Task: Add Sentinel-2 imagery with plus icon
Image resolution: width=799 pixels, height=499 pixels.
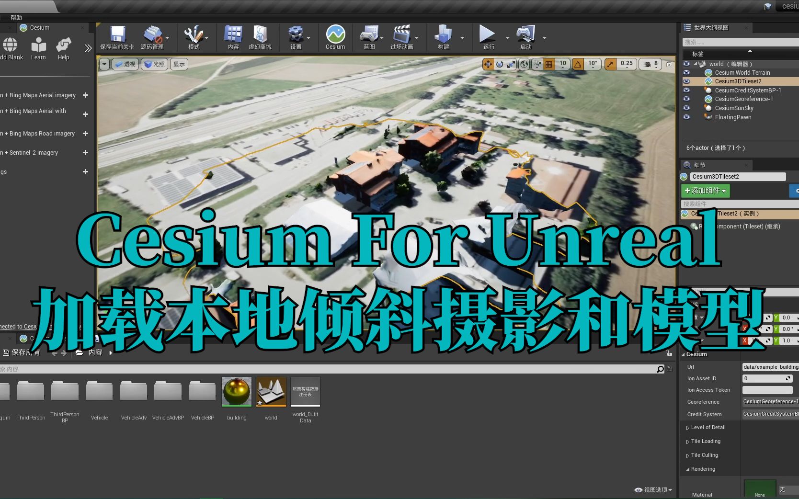Action: tap(85, 153)
